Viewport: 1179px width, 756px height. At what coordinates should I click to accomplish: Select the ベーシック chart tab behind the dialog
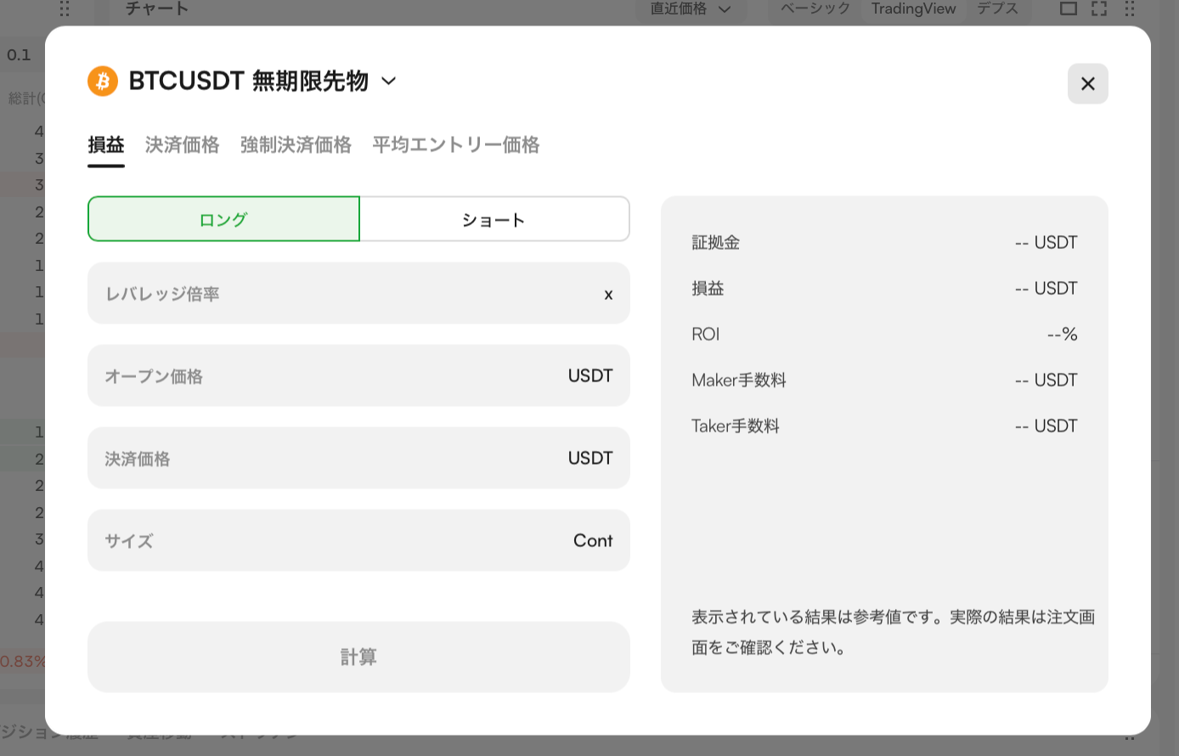click(x=815, y=8)
